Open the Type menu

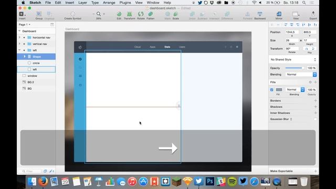(95, 3)
